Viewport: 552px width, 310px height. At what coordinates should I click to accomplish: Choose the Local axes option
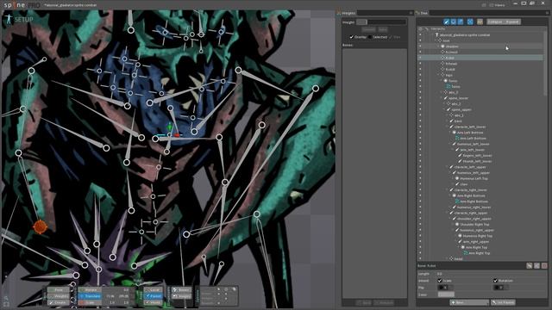point(154,290)
